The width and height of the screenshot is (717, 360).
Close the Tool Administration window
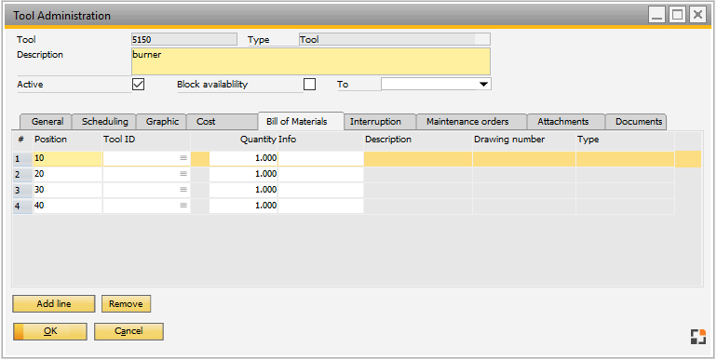click(697, 15)
